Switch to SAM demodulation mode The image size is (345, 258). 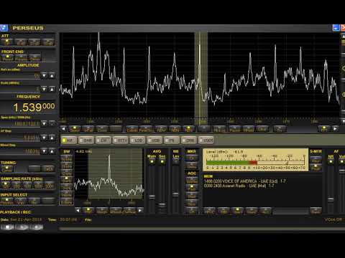tap(86, 140)
